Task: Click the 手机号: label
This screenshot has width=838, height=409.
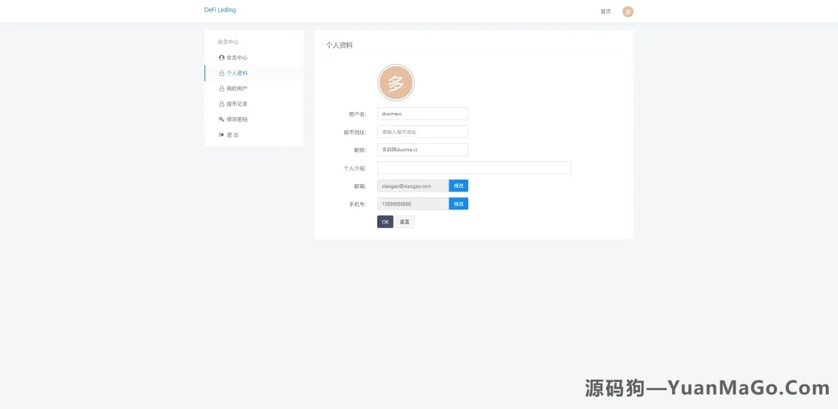Action: (357, 204)
